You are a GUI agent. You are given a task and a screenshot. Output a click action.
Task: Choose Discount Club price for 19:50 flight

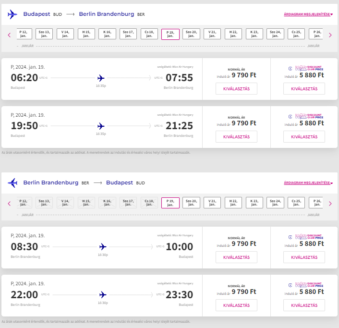pos(304,137)
